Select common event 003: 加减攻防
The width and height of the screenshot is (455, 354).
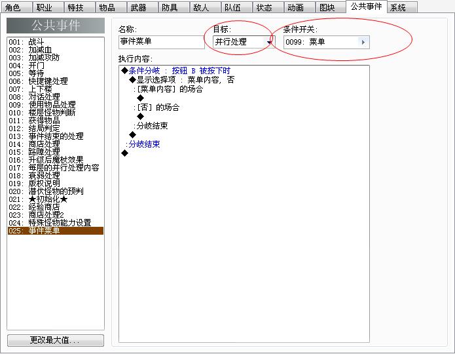[56, 58]
